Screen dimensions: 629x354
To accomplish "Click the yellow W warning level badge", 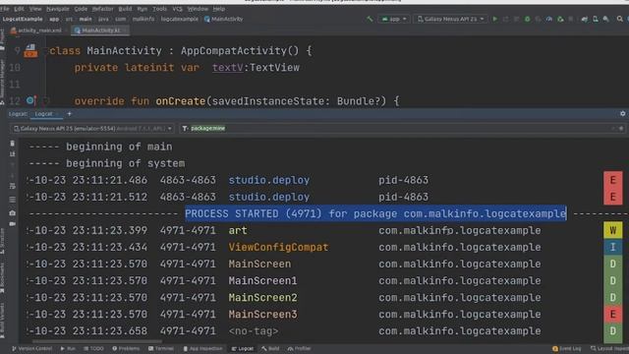I will click(x=613, y=230).
